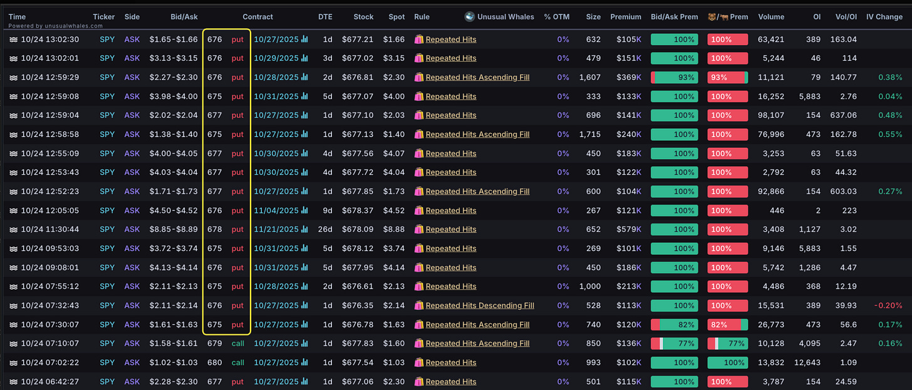The height and width of the screenshot is (390, 912).
Task: Click chart icon in the 12:59:29 row
Action: click(x=304, y=78)
